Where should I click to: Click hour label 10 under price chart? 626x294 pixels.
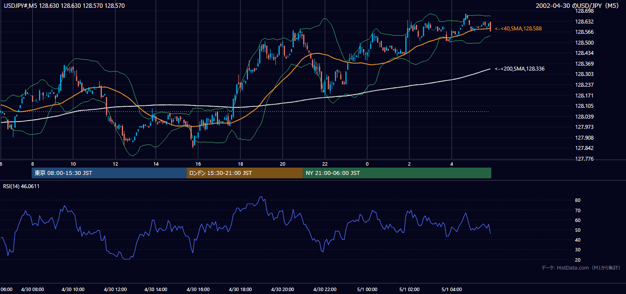tap(73, 164)
